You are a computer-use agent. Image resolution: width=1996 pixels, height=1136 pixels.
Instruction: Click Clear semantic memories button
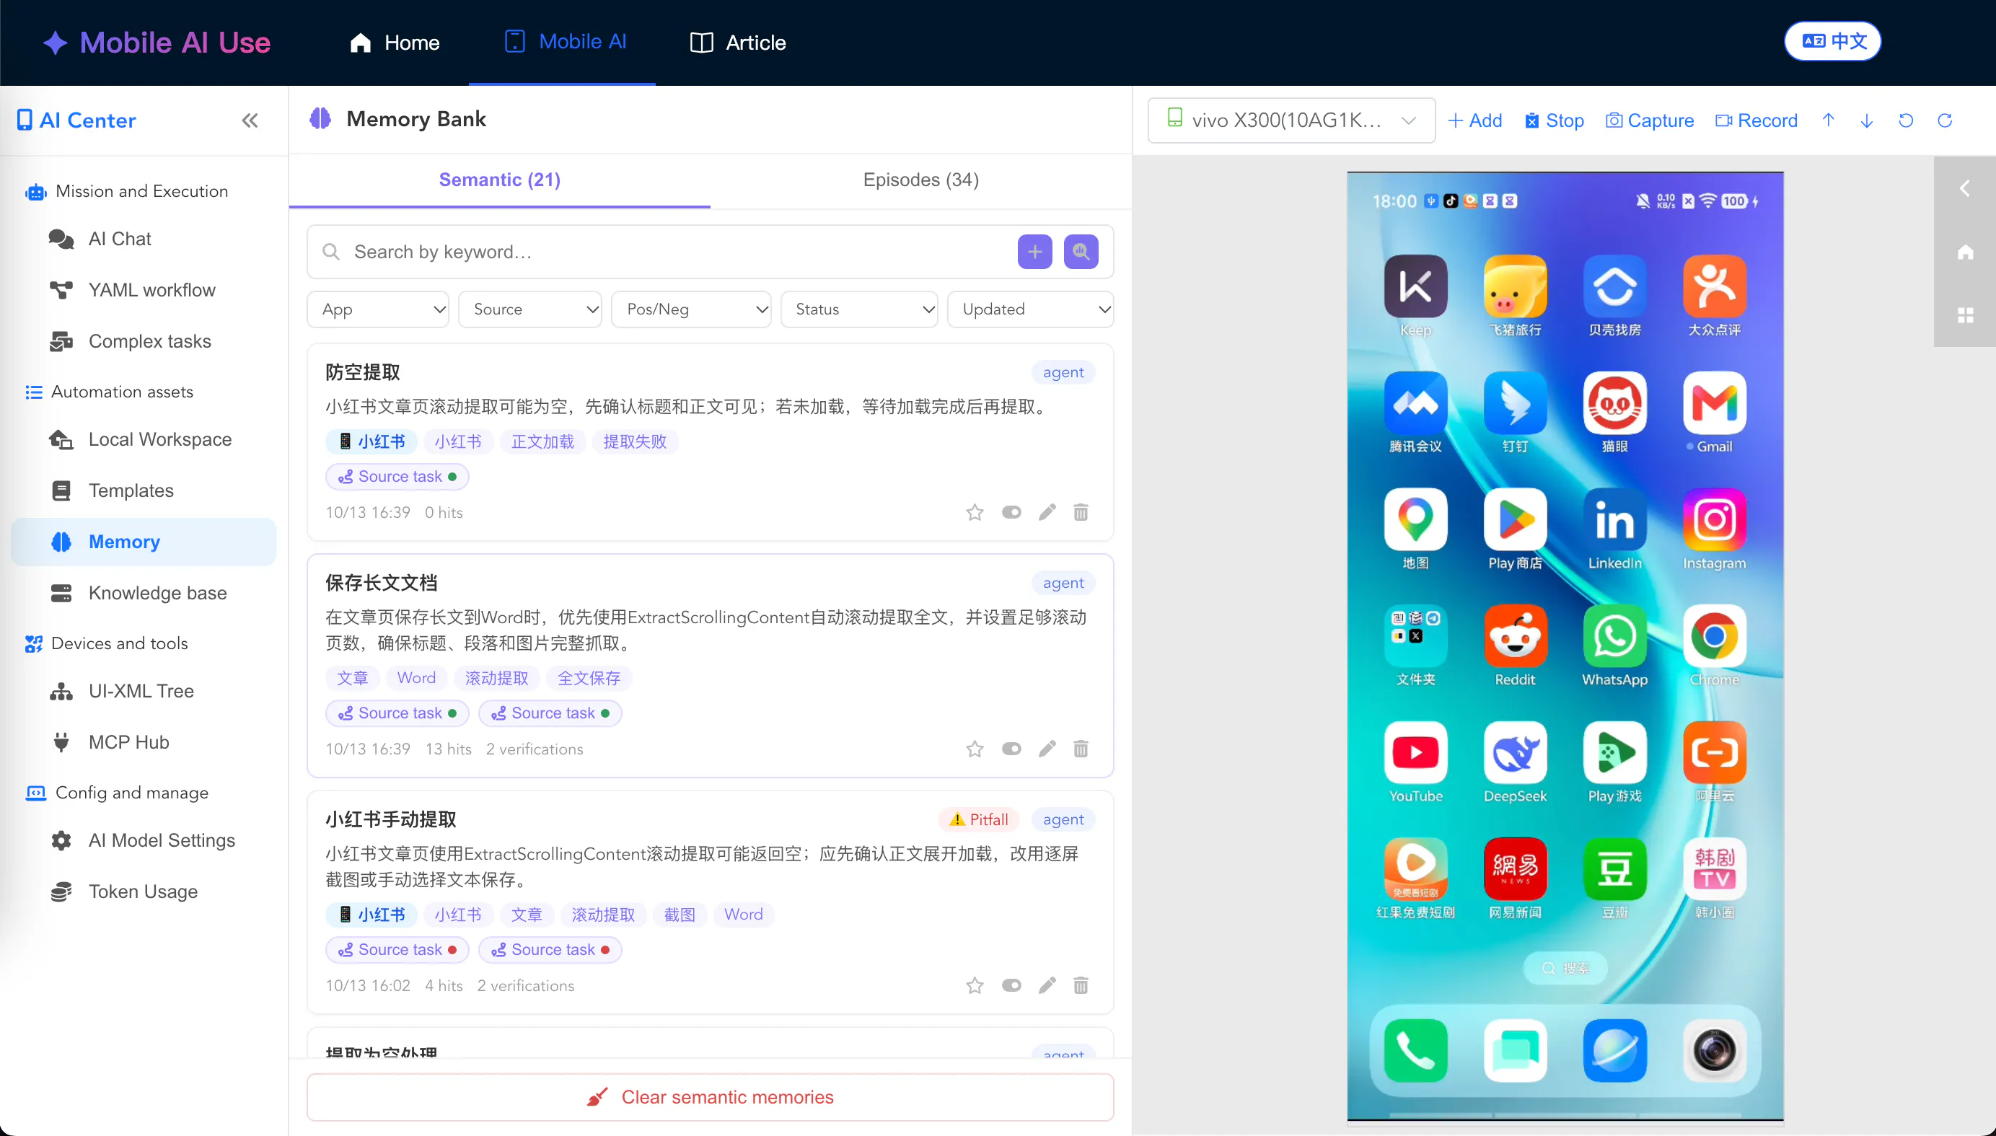[710, 1097]
